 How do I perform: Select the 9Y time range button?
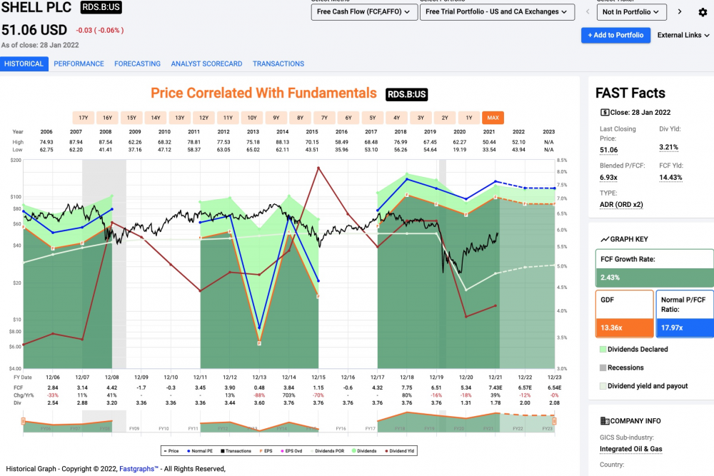(276, 118)
